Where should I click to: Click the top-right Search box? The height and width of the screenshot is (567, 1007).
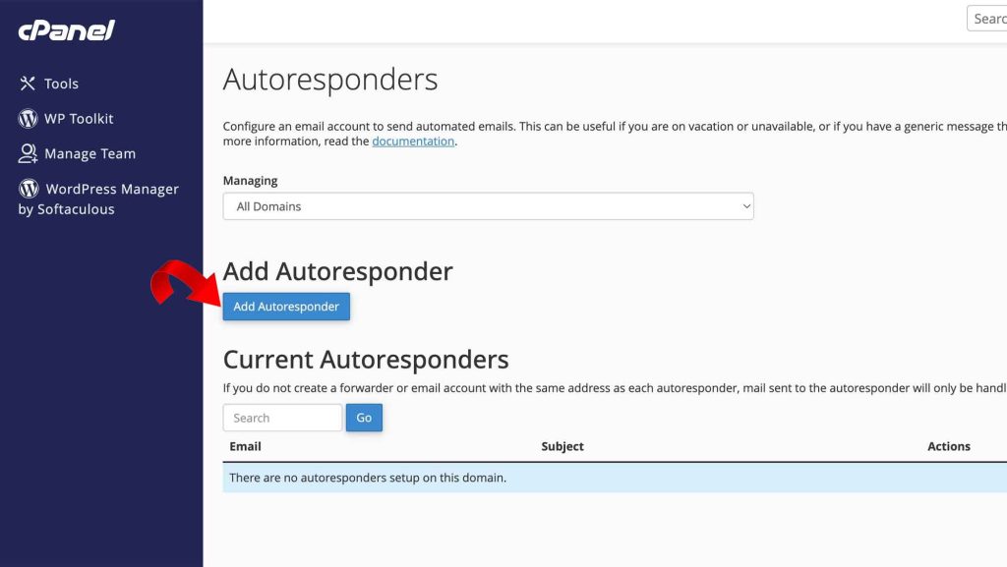click(987, 18)
